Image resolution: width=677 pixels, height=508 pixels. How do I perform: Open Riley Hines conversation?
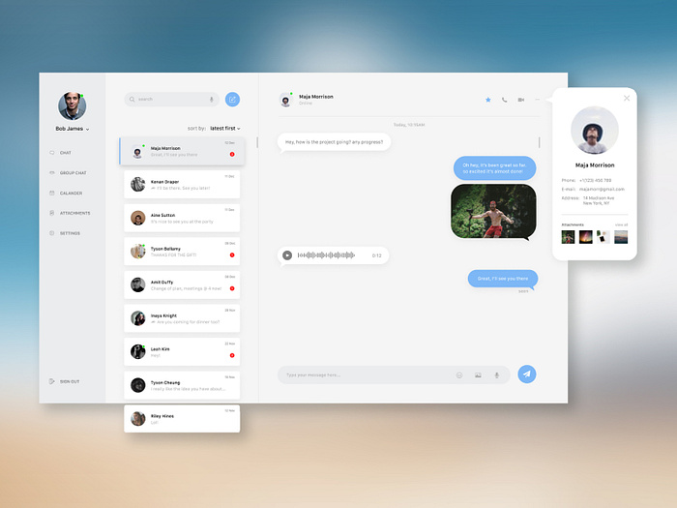pyautogui.click(x=182, y=419)
